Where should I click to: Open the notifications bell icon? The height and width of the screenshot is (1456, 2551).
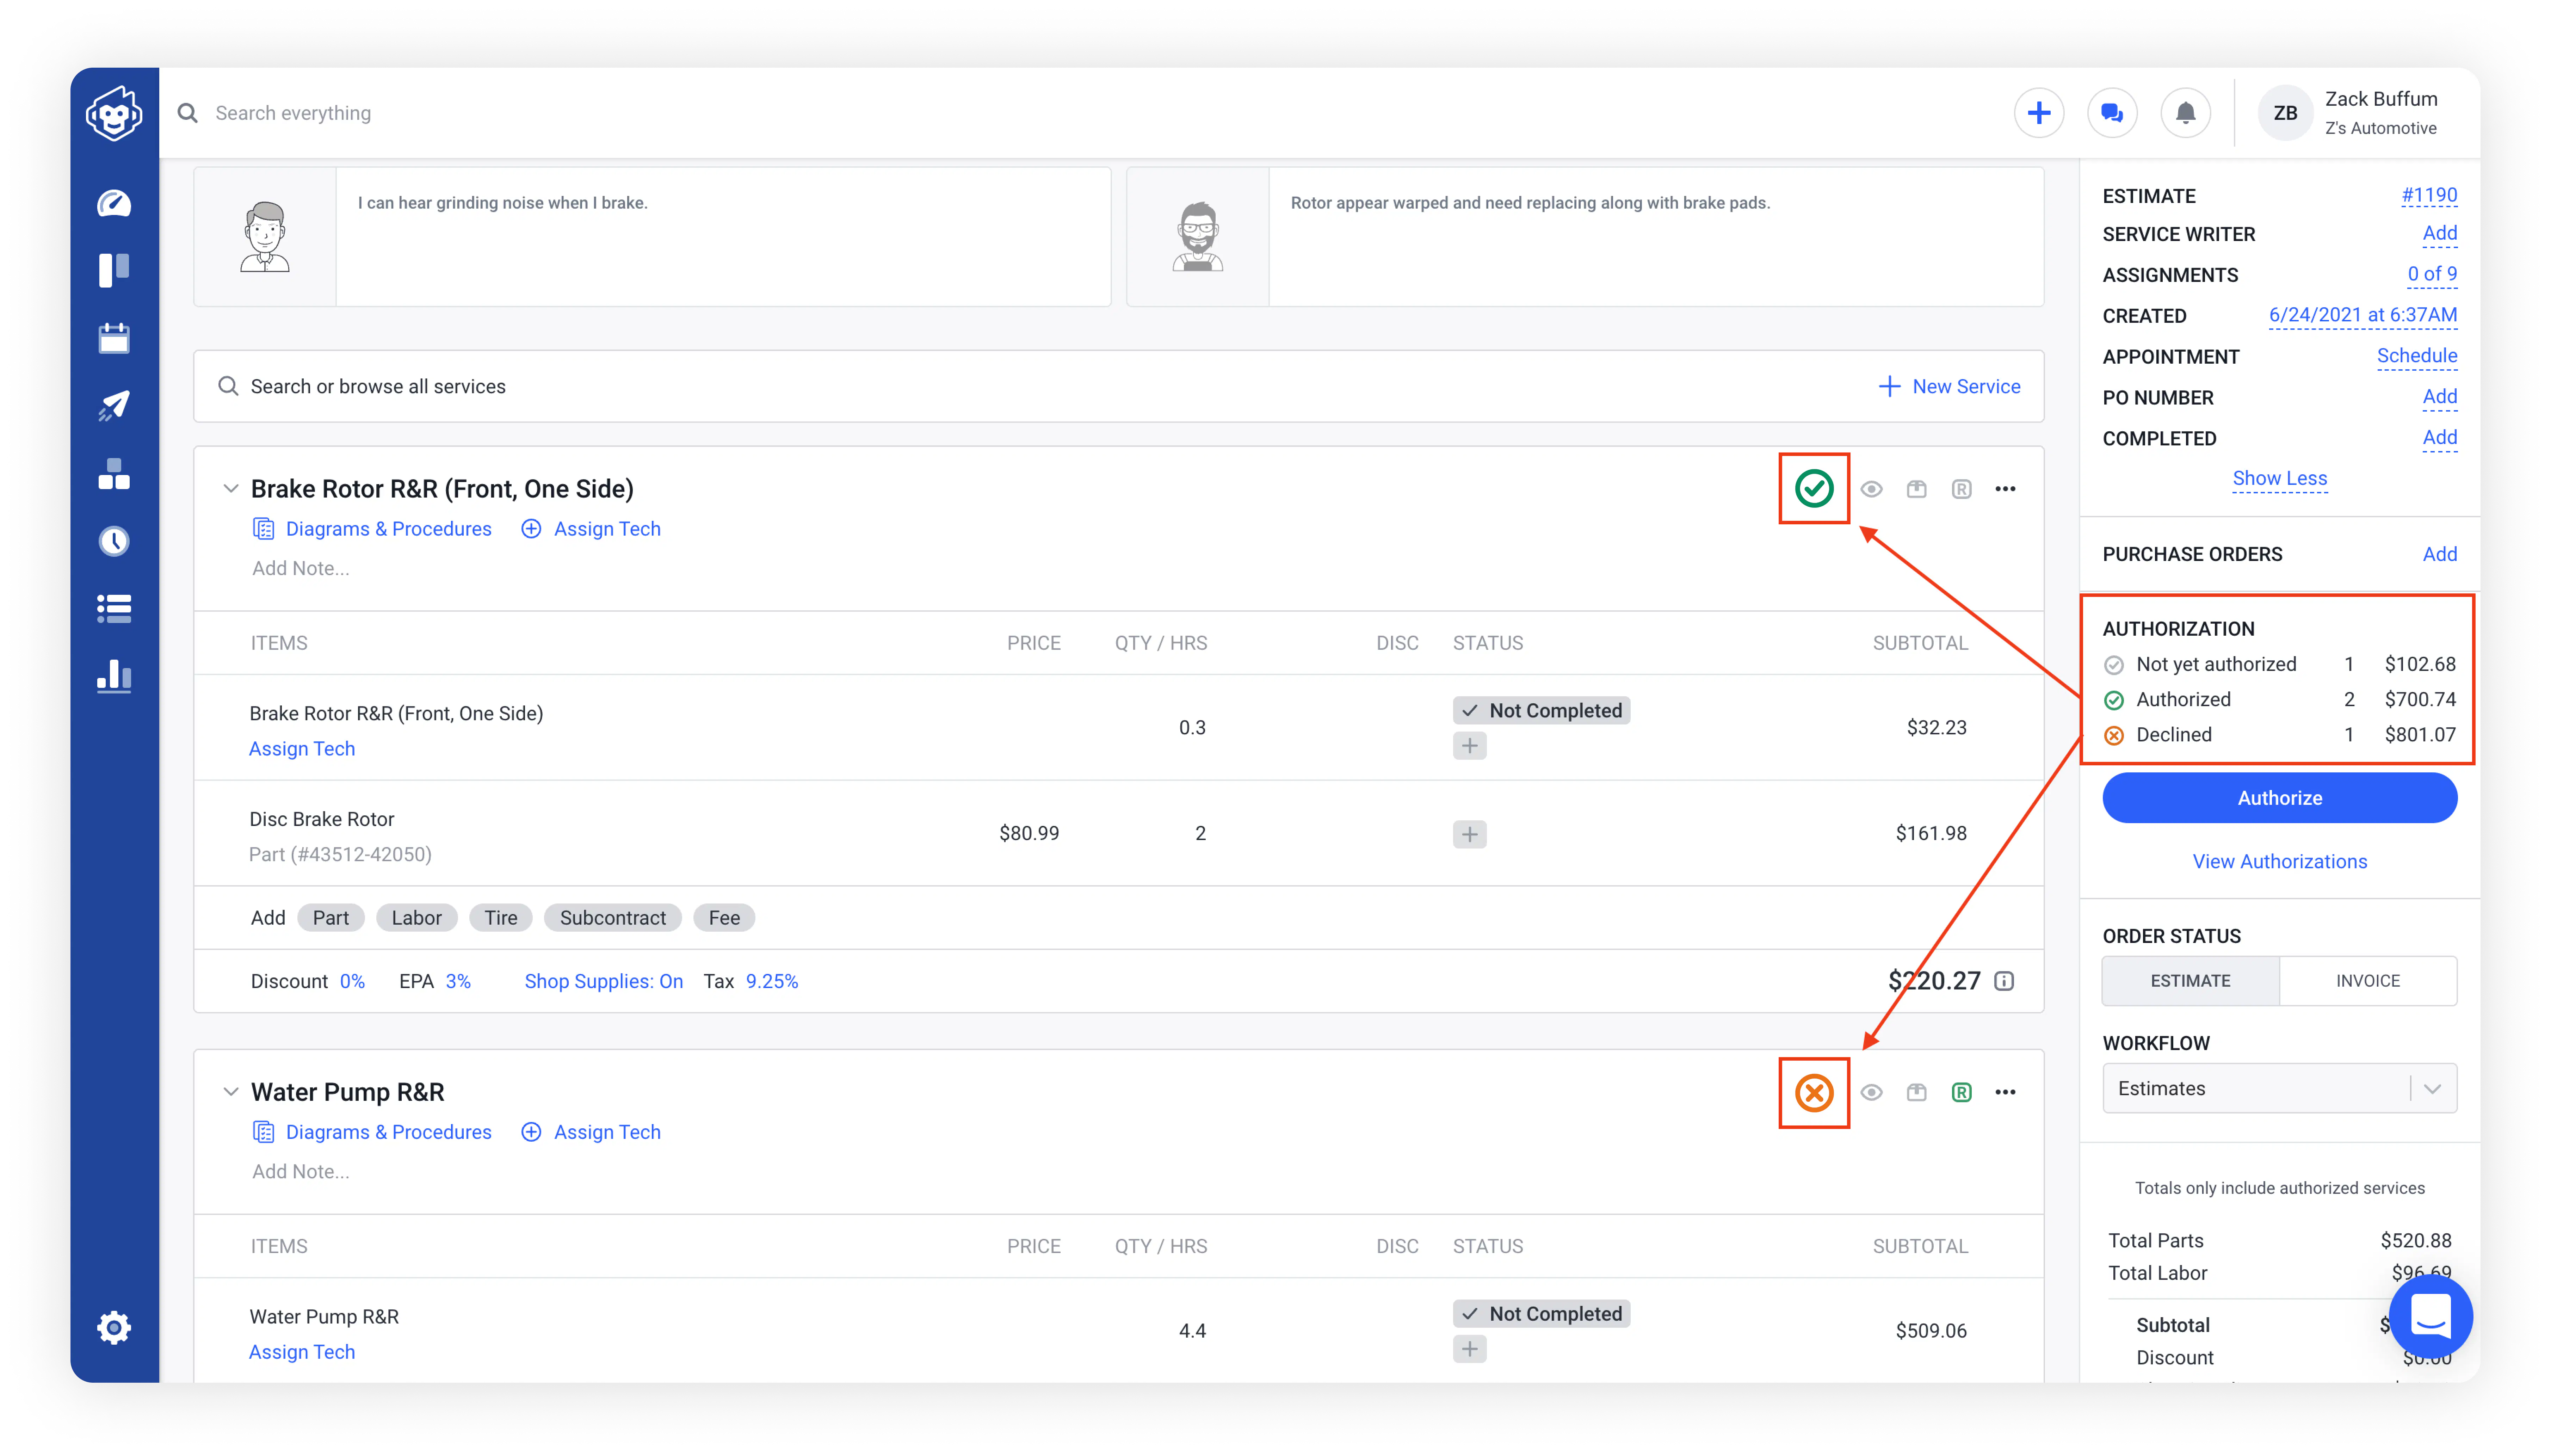(2185, 113)
